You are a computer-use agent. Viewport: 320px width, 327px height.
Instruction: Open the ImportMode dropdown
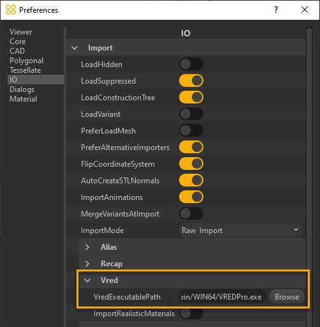point(241,230)
